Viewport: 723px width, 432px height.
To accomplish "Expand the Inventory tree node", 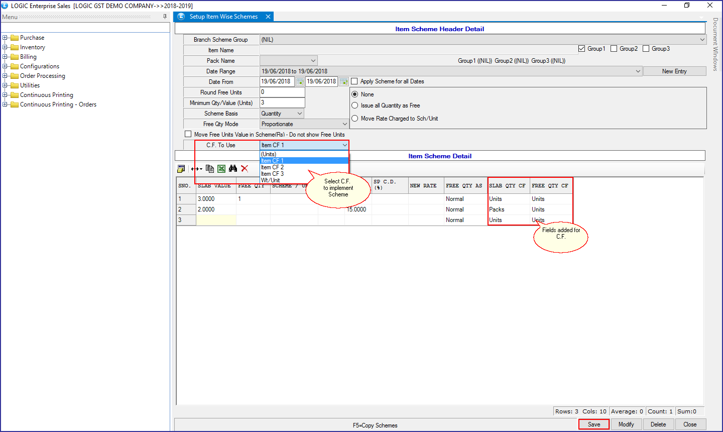I will point(5,47).
